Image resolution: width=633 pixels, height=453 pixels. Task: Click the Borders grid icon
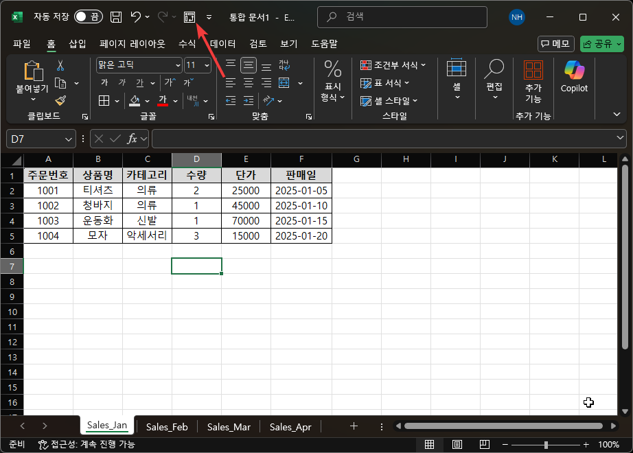point(104,100)
